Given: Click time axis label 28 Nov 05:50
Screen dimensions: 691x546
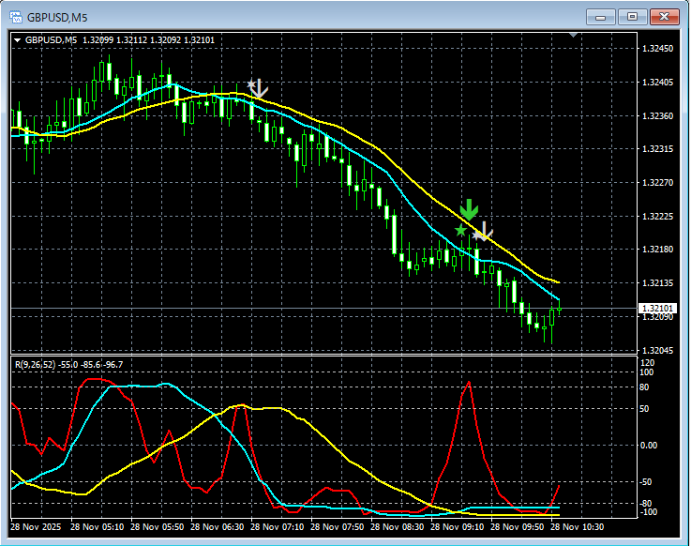Looking at the screenshot, I should 158,527.
